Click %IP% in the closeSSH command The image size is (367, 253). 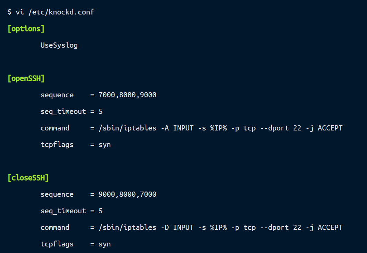(218, 227)
